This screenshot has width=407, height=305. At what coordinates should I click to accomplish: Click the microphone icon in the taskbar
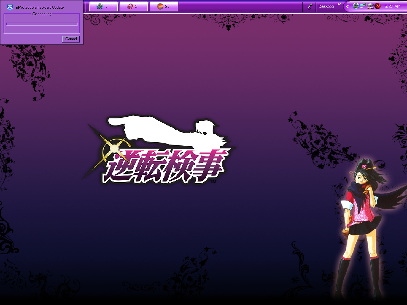[x=310, y=6]
